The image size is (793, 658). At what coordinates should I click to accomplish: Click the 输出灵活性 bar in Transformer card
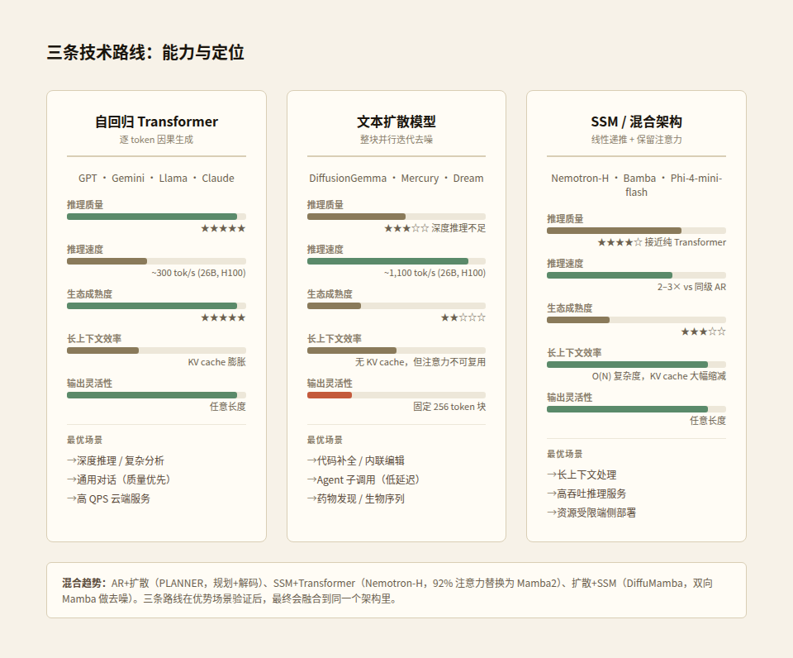(x=156, y=395)
